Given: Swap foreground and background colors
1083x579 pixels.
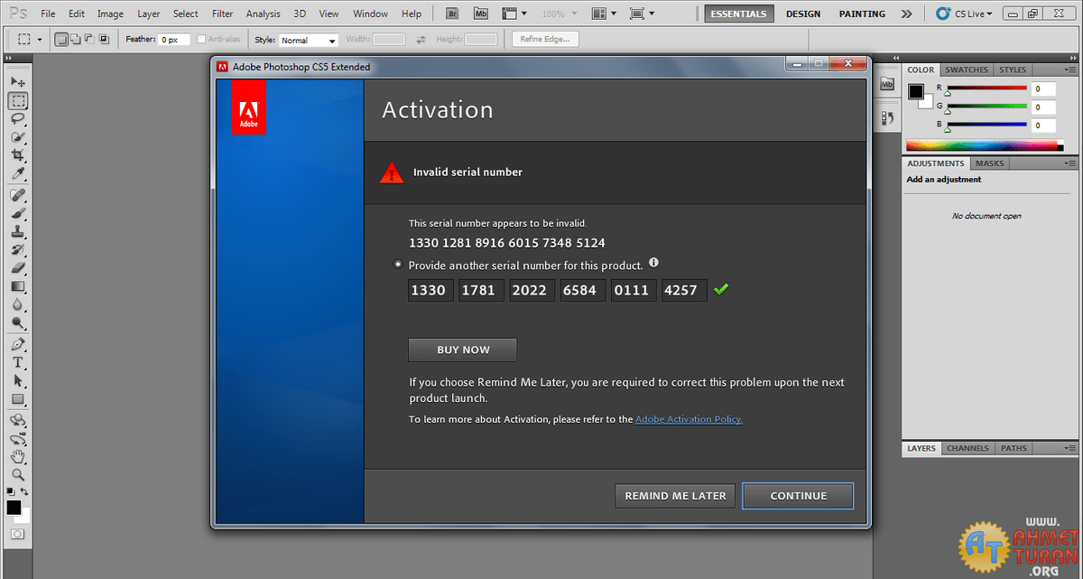Looking at the screenshot, I should (26, 491).
